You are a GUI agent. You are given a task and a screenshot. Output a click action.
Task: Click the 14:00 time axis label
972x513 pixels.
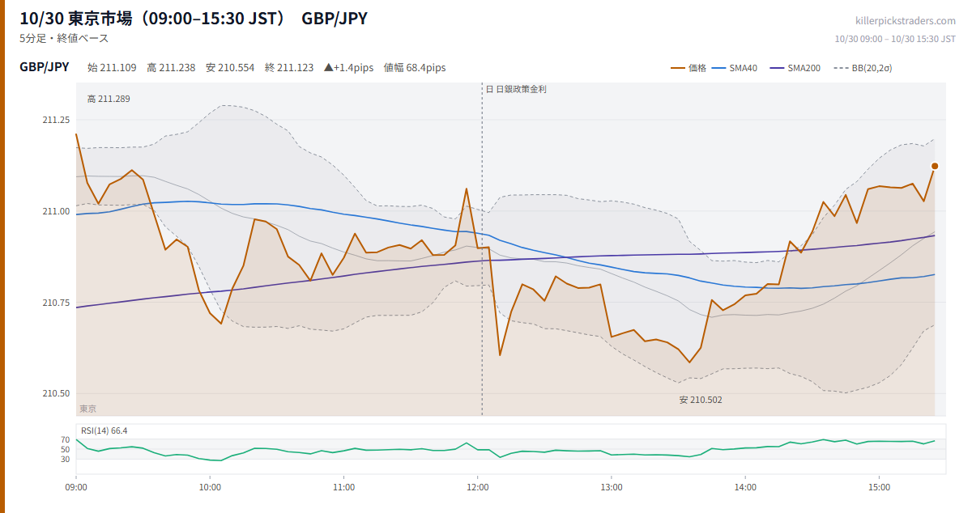[745, 487]
